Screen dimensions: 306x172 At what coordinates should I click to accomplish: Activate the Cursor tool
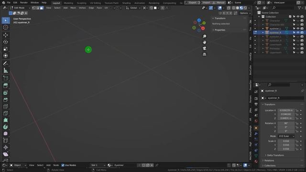(6, 27)
